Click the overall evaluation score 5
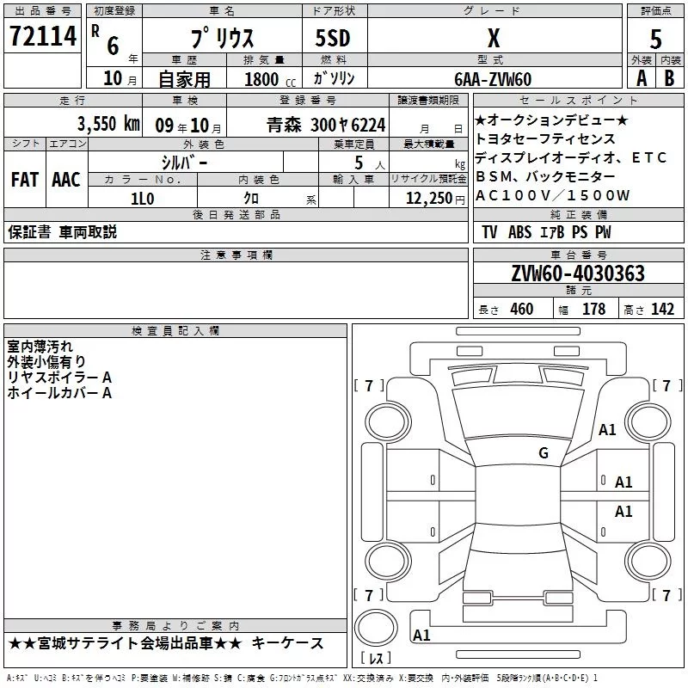Image resolution: width=688 pixels, height=688 pixels. (x=655, y=39)
